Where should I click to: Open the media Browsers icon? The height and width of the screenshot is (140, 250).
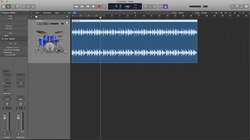pyautogui.click(x=246, y=7)
